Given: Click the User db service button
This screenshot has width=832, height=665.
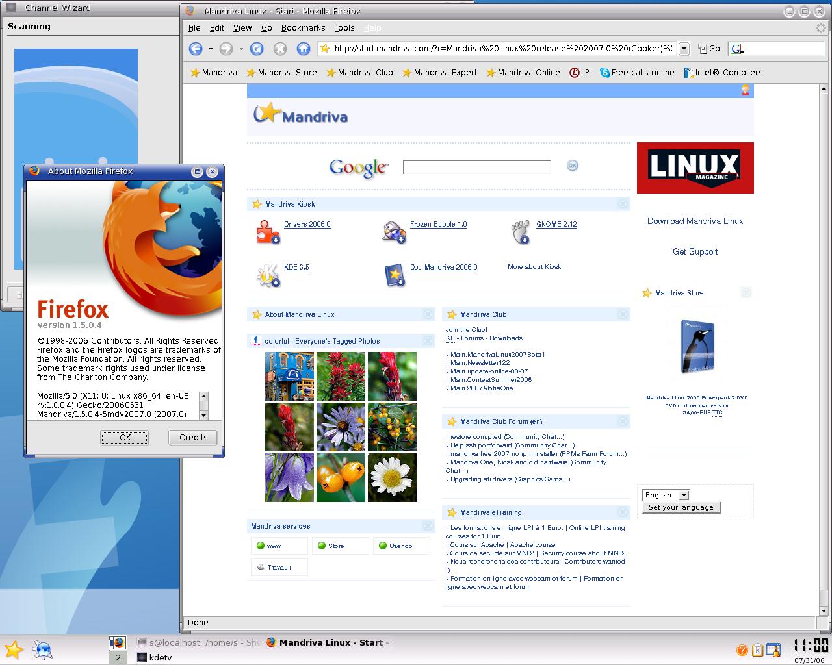Looking at the screenshot, I should [x=400, y=546].
